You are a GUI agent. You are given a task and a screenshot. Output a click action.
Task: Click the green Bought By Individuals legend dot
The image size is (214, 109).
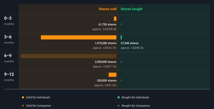(x=119, y=97)
